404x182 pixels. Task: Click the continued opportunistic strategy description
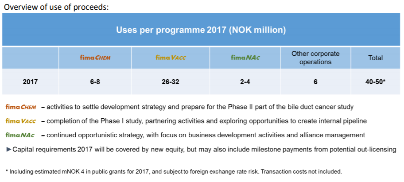click(203, 135)
